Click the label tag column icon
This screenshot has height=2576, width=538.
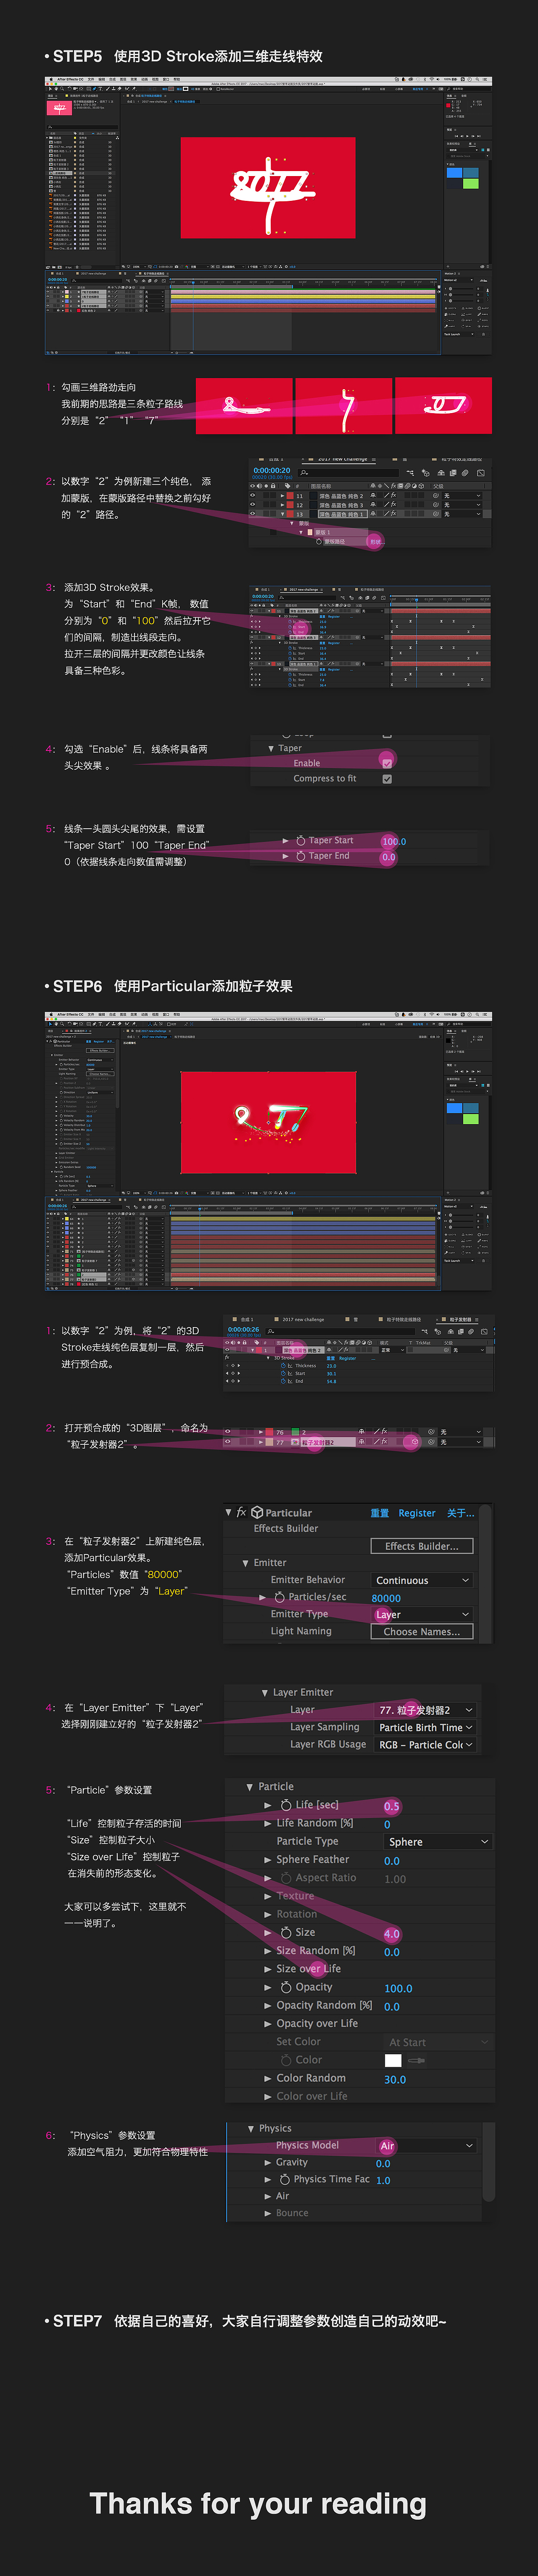(x=288, y=486)
